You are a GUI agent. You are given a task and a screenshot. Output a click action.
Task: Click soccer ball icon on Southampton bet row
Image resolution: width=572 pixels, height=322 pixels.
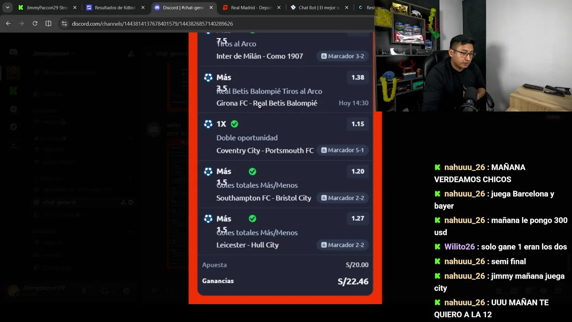tap(208, 171)
